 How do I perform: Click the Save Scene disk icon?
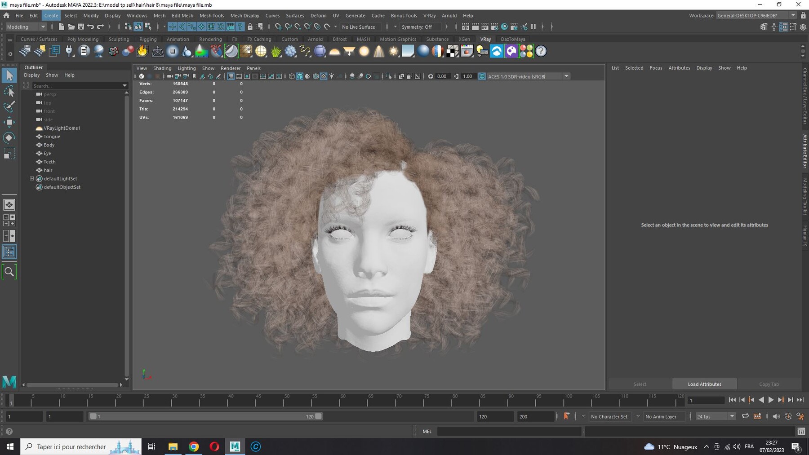81,27
